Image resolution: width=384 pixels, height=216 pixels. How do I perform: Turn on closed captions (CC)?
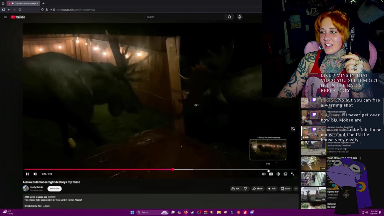point(271,174)
